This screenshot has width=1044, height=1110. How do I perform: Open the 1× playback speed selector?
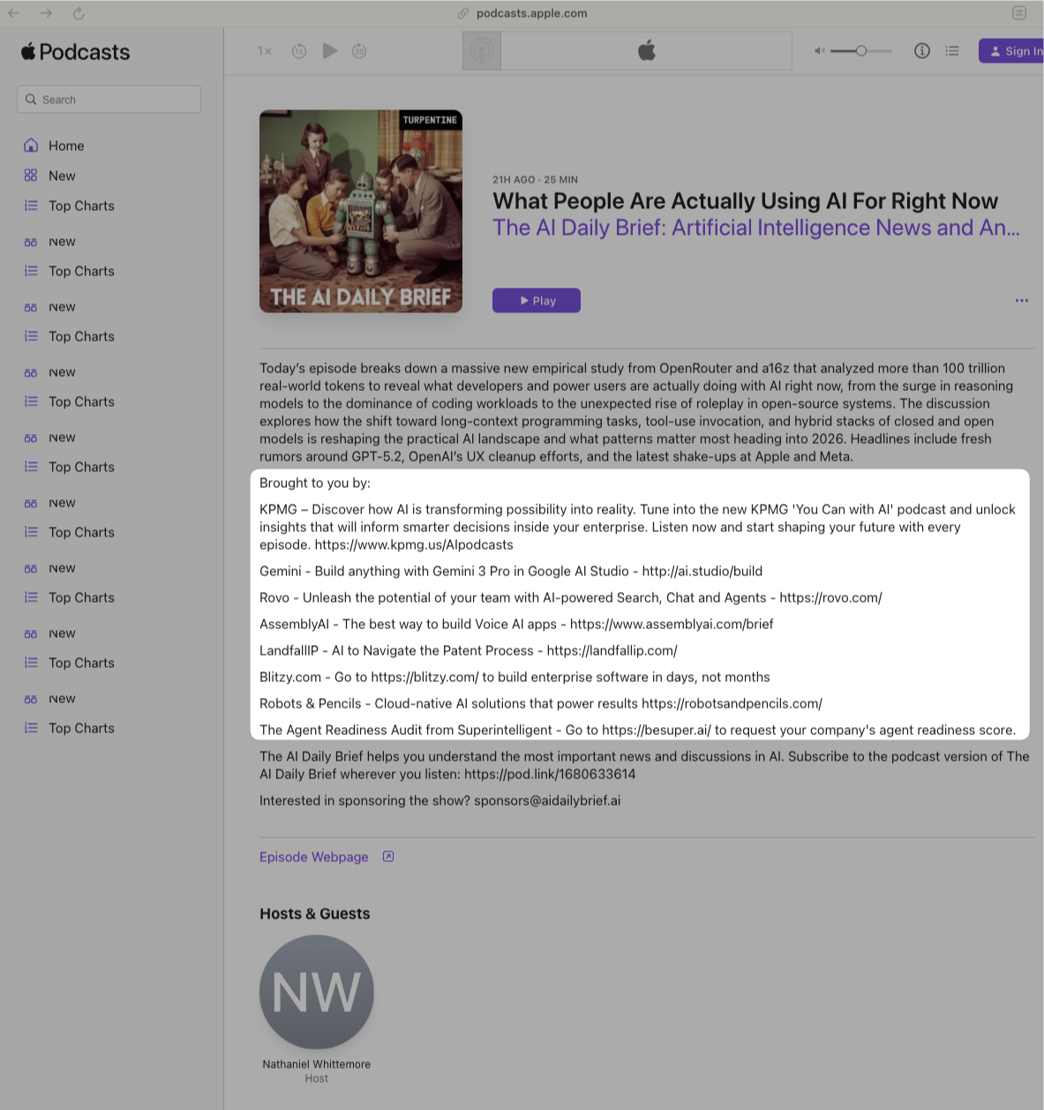[265, 51]
